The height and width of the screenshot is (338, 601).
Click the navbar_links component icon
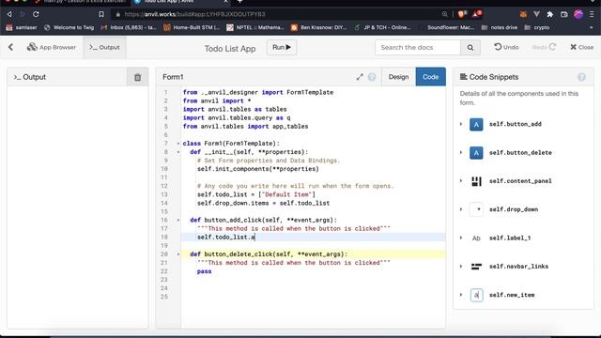(x=476, y=267)
